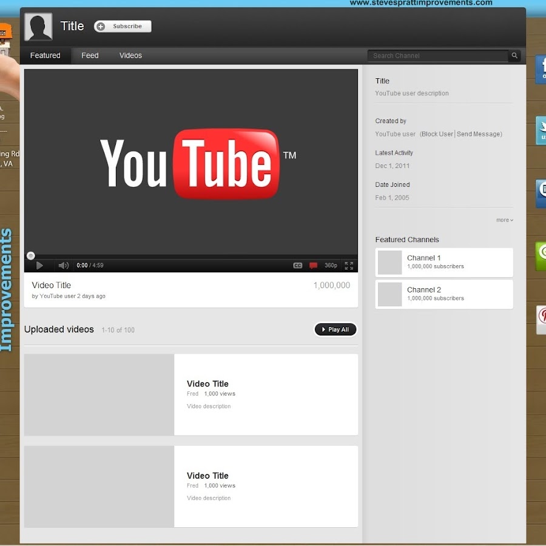Click the stevesprattimprovements.com URL at top
The height and width of the screenshot is (546, 546).
pyautogui.click(x=421, y=3)
